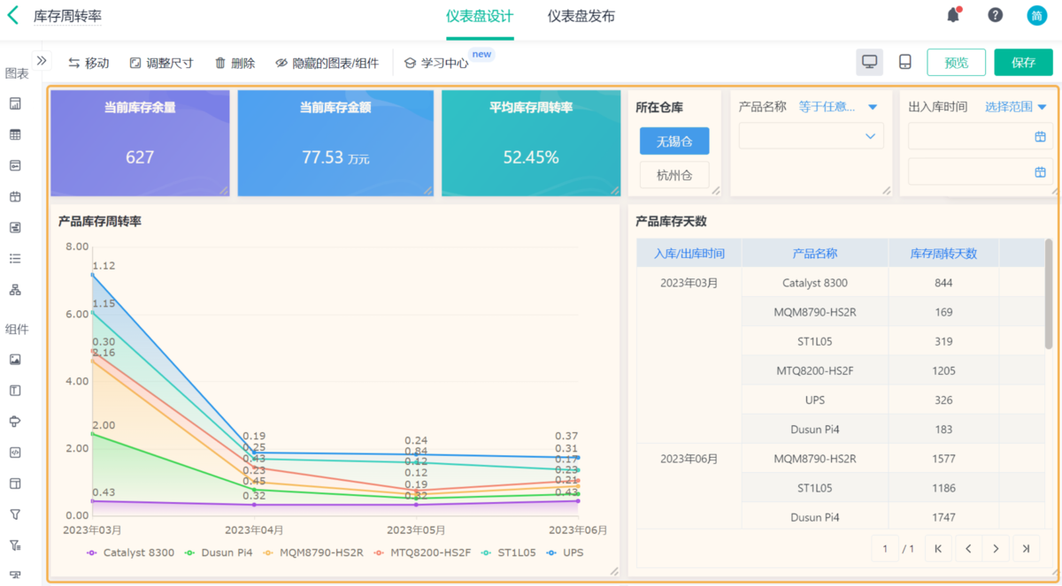Switch to the 仪表盘设计 tab
1062x586 pixels.
(x=480, y=17)
